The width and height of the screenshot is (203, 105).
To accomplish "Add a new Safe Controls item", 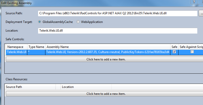I will [x=106, y=59].
